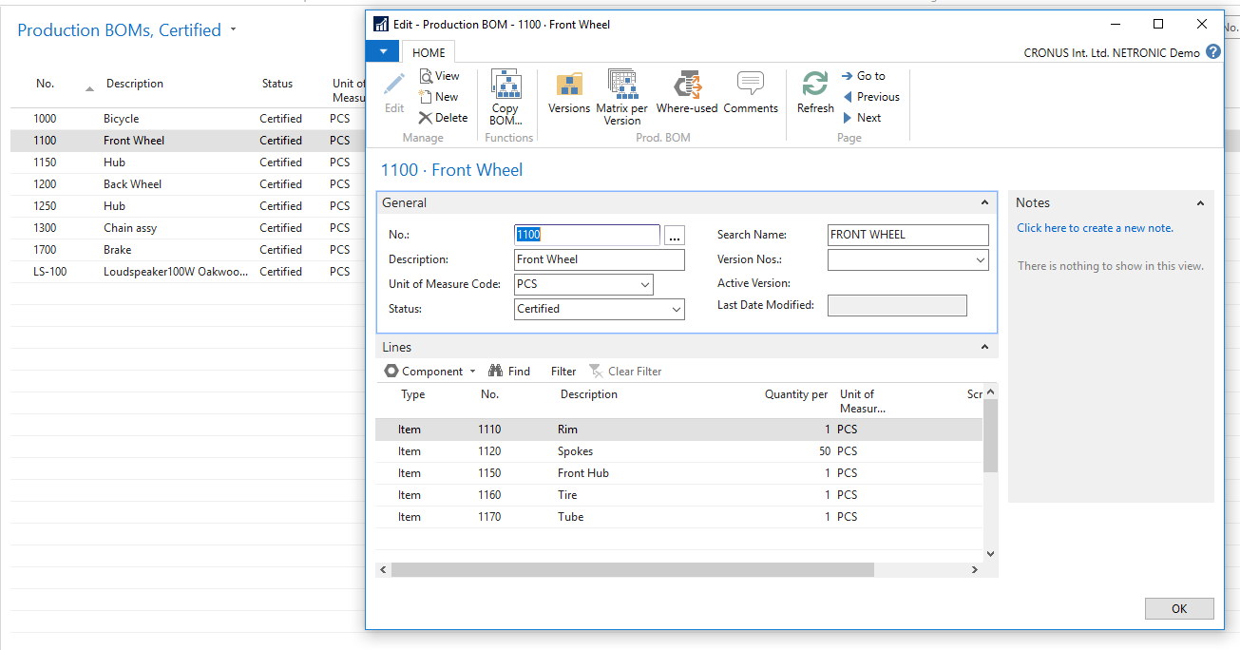Clear the filter on Lines
The height and width of the screenshot is (650, 1240).
click(x=625, y=371)
